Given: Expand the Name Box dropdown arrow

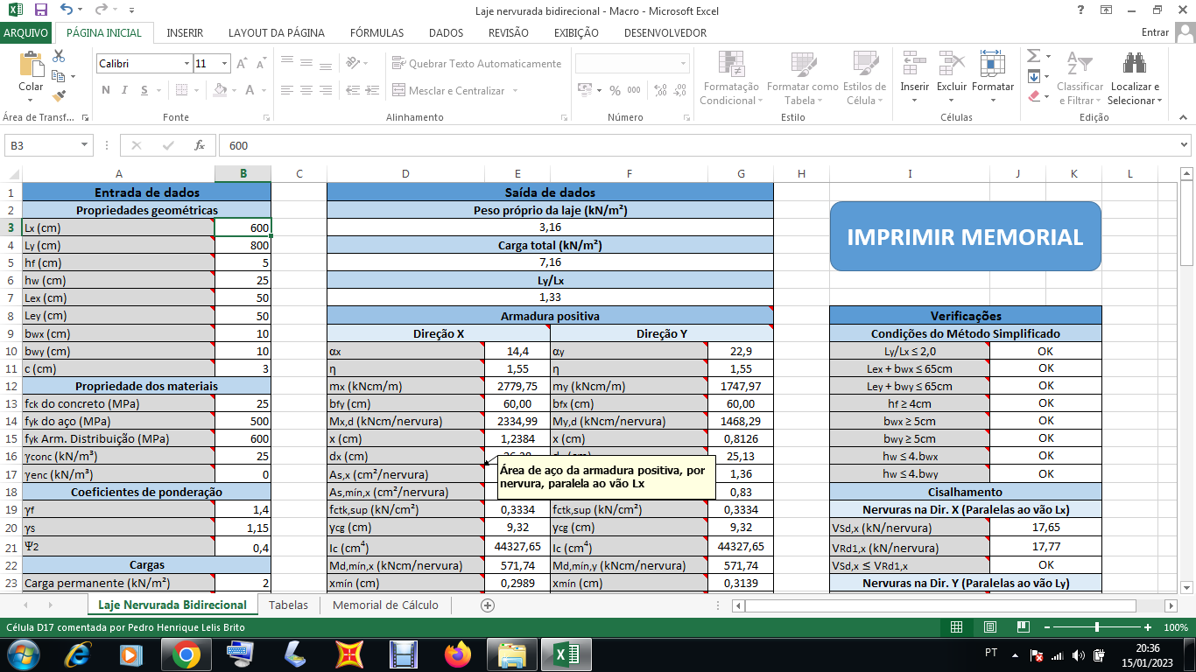Looking at the screenshot, I should pos(85,145).
